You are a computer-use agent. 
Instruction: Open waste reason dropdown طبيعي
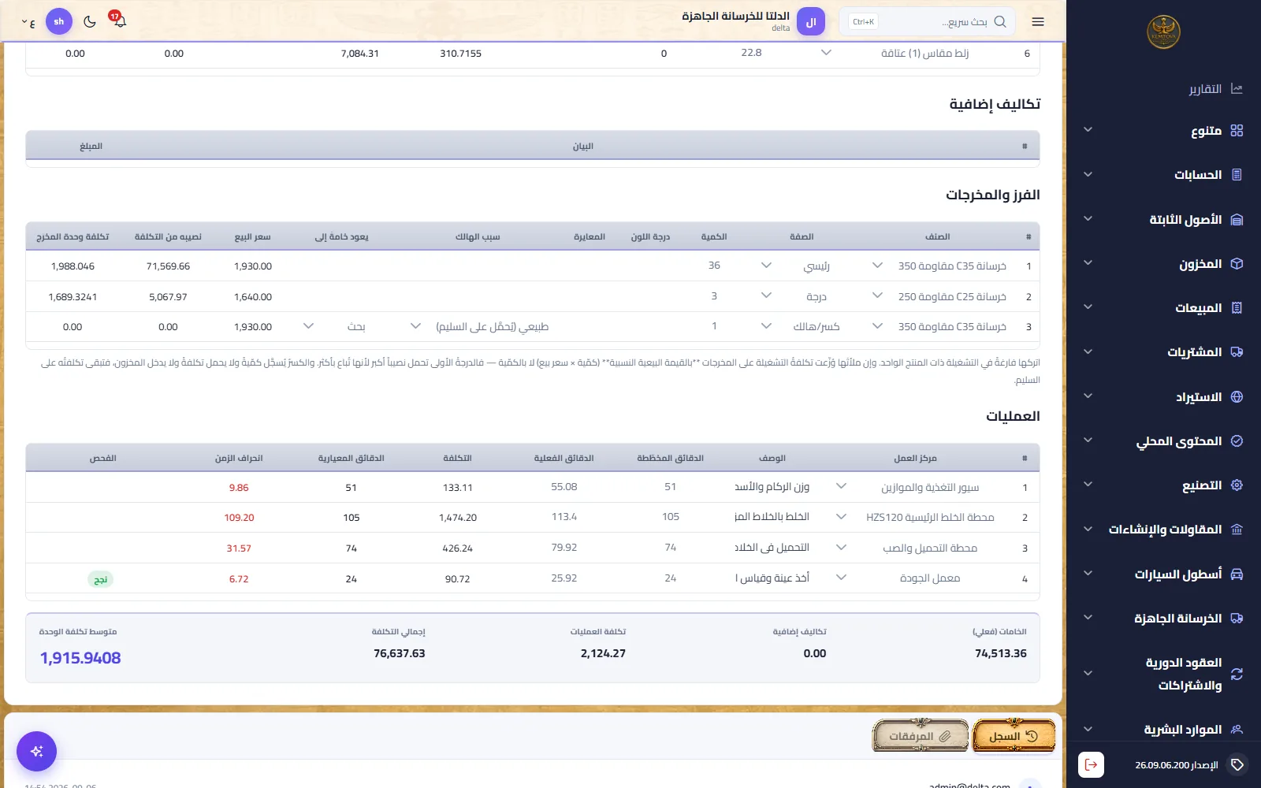pyautogui.click(x=415, y=326)
